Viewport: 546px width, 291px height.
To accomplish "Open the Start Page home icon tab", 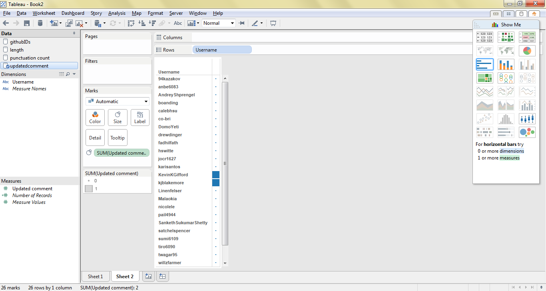I will click(534, 14).
